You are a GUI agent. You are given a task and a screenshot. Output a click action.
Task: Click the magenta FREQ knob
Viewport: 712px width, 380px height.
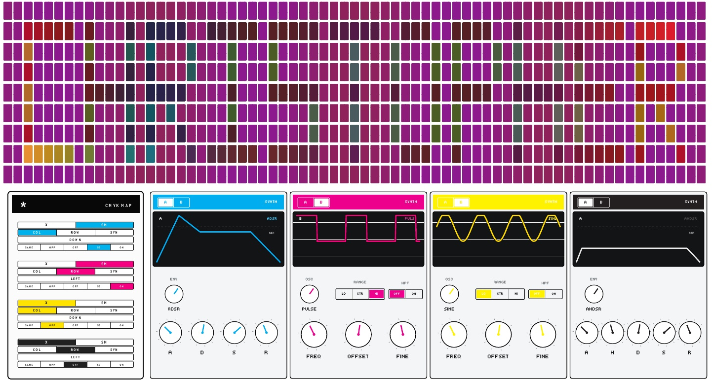314,334
